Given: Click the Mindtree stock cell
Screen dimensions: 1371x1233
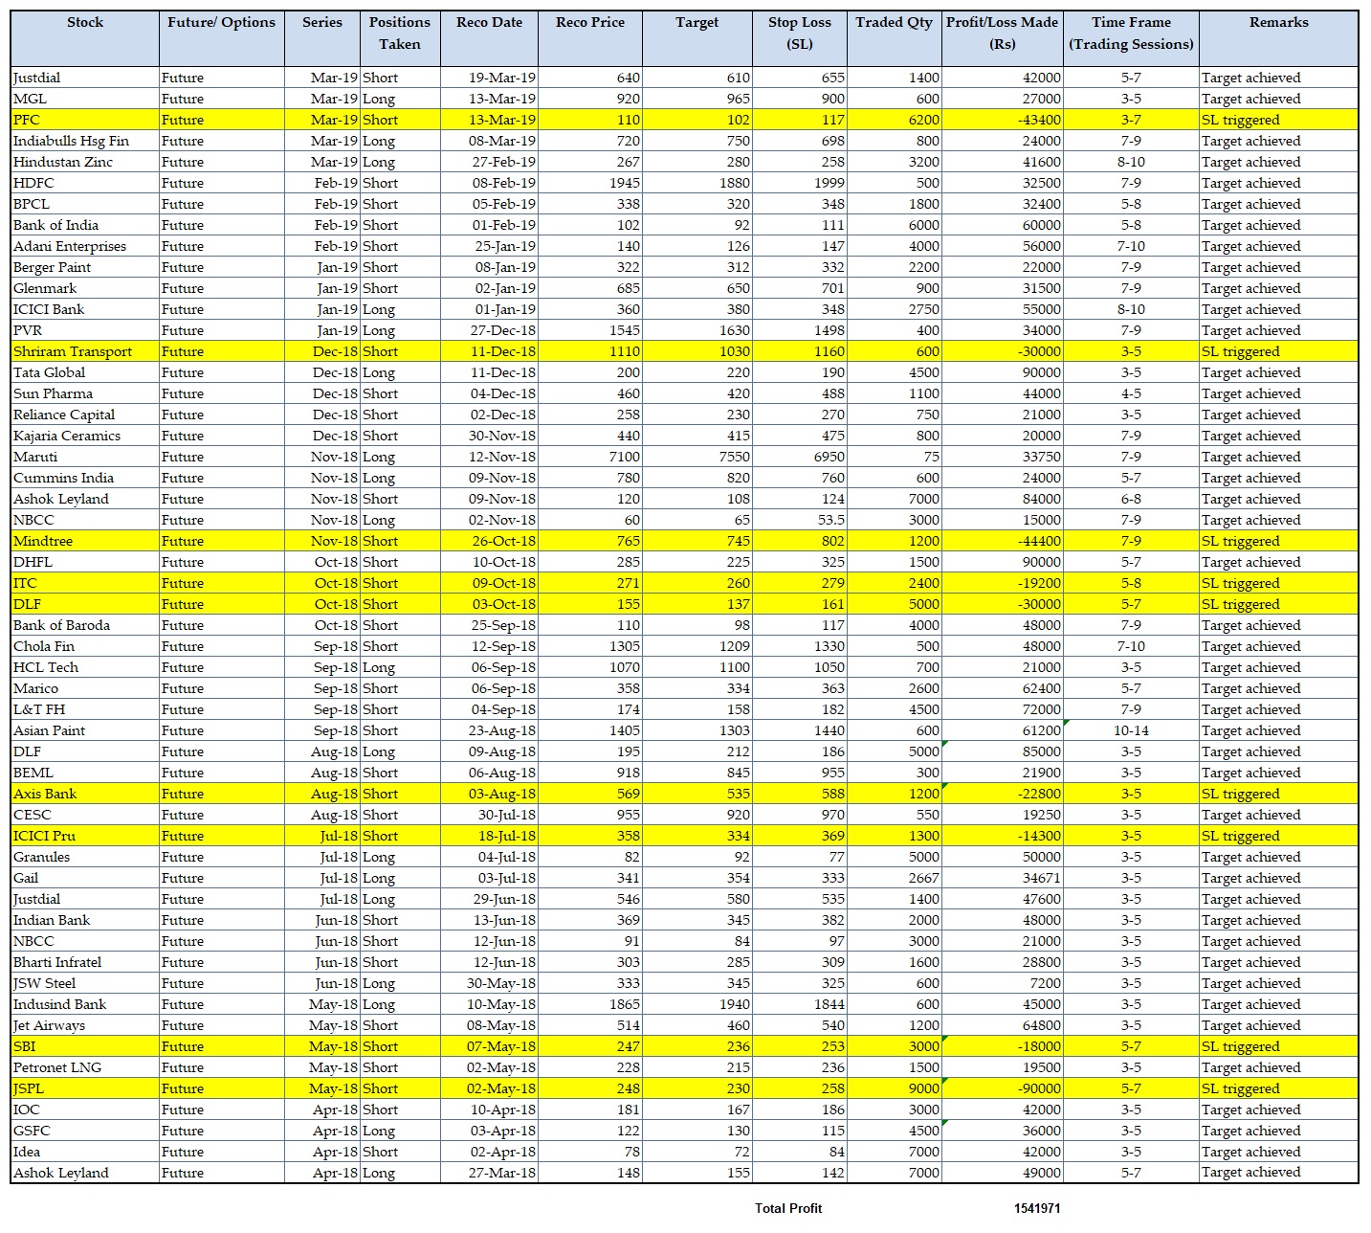Looking at the screenshot, I should tap(85, 541).
